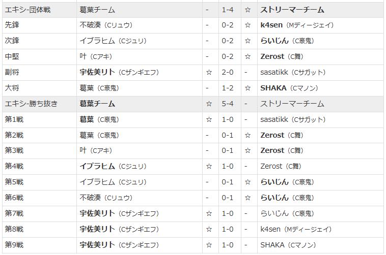The height and width of the screenshot is (255, 386).
Task: Click the star in the 第9戦 row
Action: [x=209, y=245]
